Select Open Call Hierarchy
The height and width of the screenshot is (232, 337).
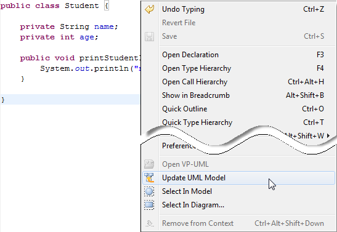(238, 82)
